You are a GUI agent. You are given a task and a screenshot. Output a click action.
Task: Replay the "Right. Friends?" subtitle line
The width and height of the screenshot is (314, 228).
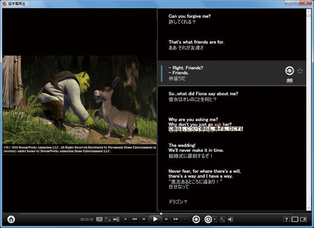point(289,71)
